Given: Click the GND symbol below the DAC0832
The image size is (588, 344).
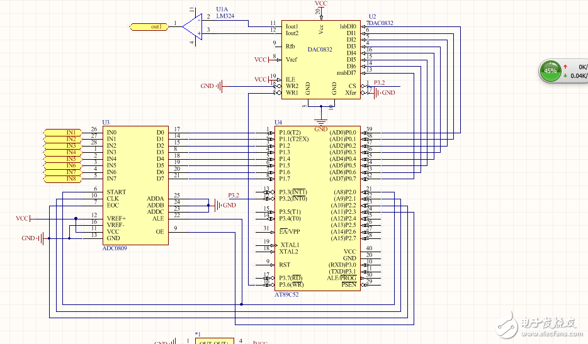Looking at the screenshot, I should (x=320, y=125).
